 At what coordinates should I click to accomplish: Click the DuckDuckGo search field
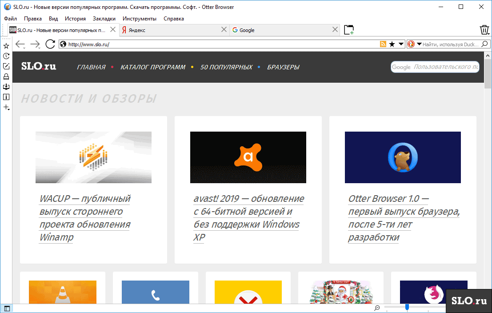coord(451,44)
